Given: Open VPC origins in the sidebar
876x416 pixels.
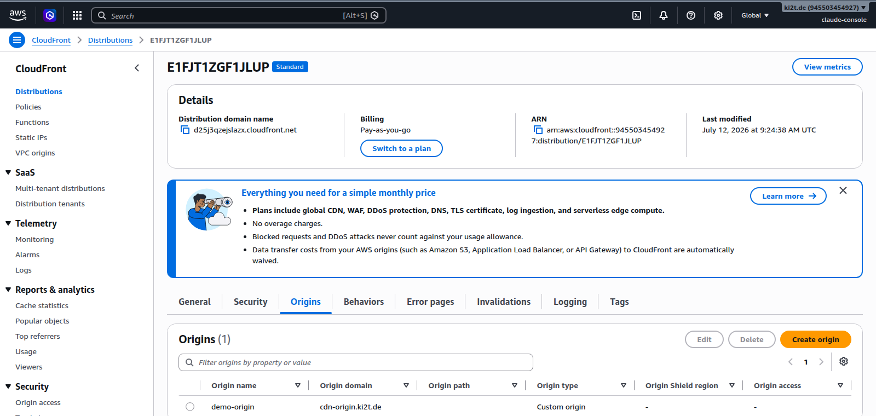Looking at the screenshot, I should pos(35,153).
